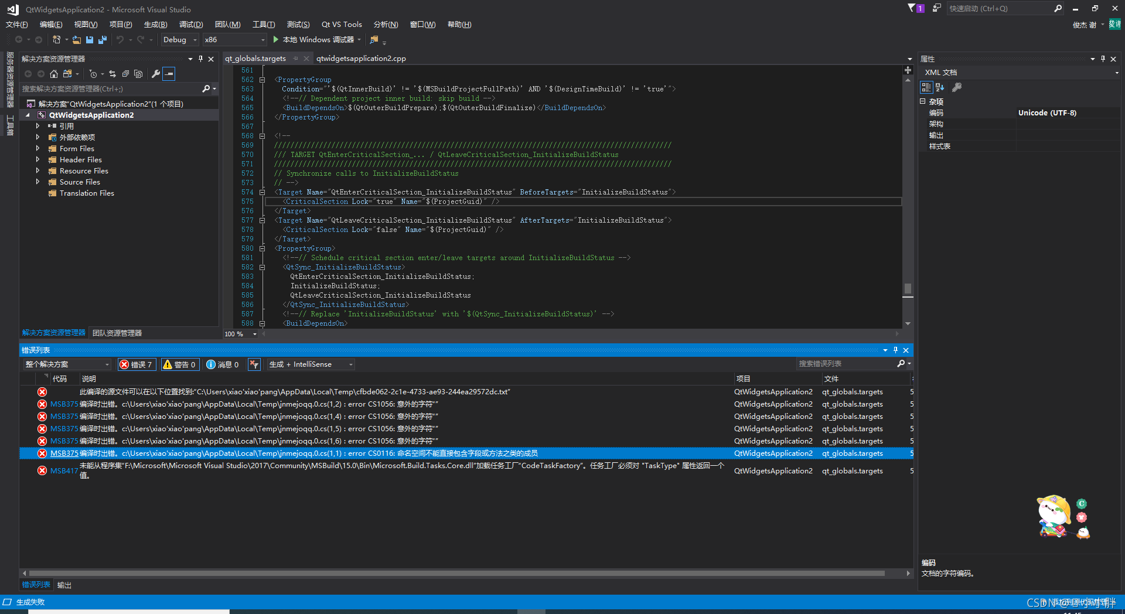The image size is (1125, 614).
Task: Click the editor split window handle
Action: (x=908, y=70)
